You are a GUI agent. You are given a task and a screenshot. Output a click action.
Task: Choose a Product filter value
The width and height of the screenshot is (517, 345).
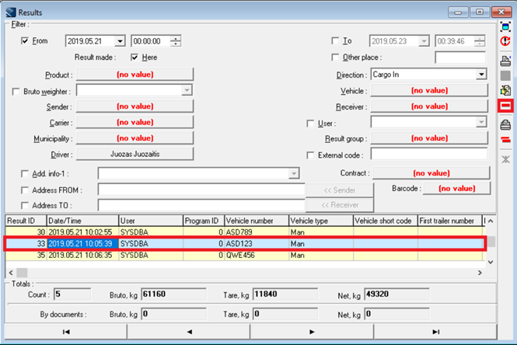pyautogui.click(x=134, y=75)
